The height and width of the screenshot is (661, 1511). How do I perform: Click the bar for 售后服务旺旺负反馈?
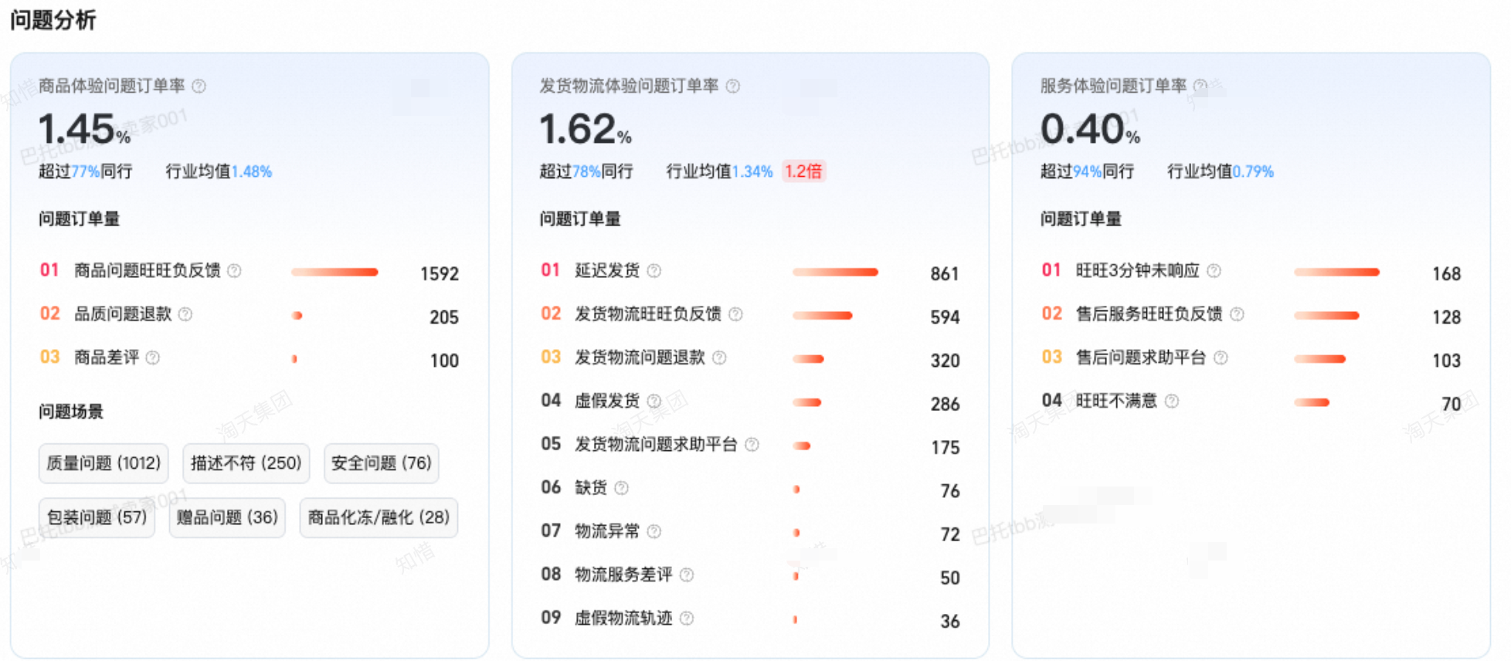1326,315
